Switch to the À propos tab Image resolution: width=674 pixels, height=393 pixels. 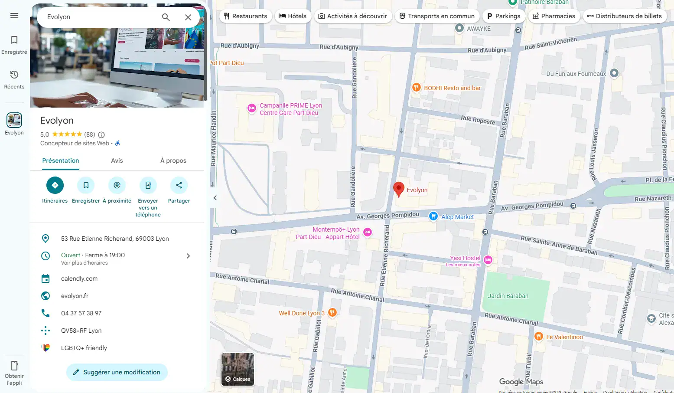tap(173, 160)
